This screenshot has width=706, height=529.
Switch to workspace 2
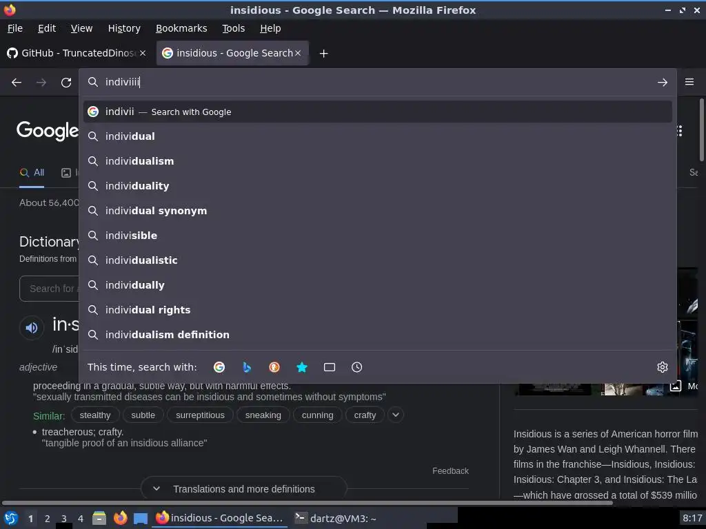pyautogui.click(x=48, y=519)
